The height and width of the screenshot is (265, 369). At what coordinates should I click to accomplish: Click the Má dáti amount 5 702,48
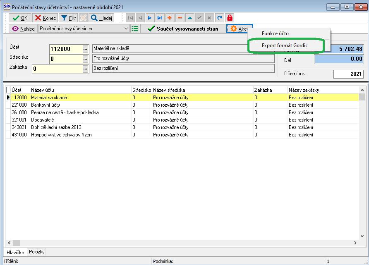[x=347, y=49]
